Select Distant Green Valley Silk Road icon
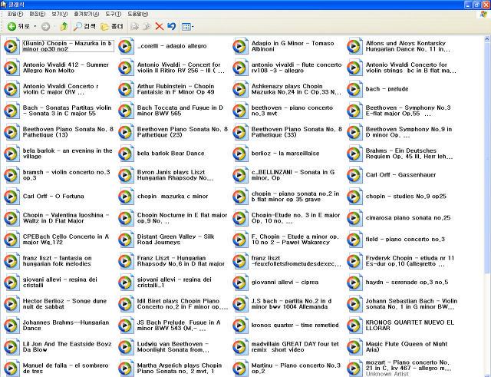491x377 pixels. point(126,240)
